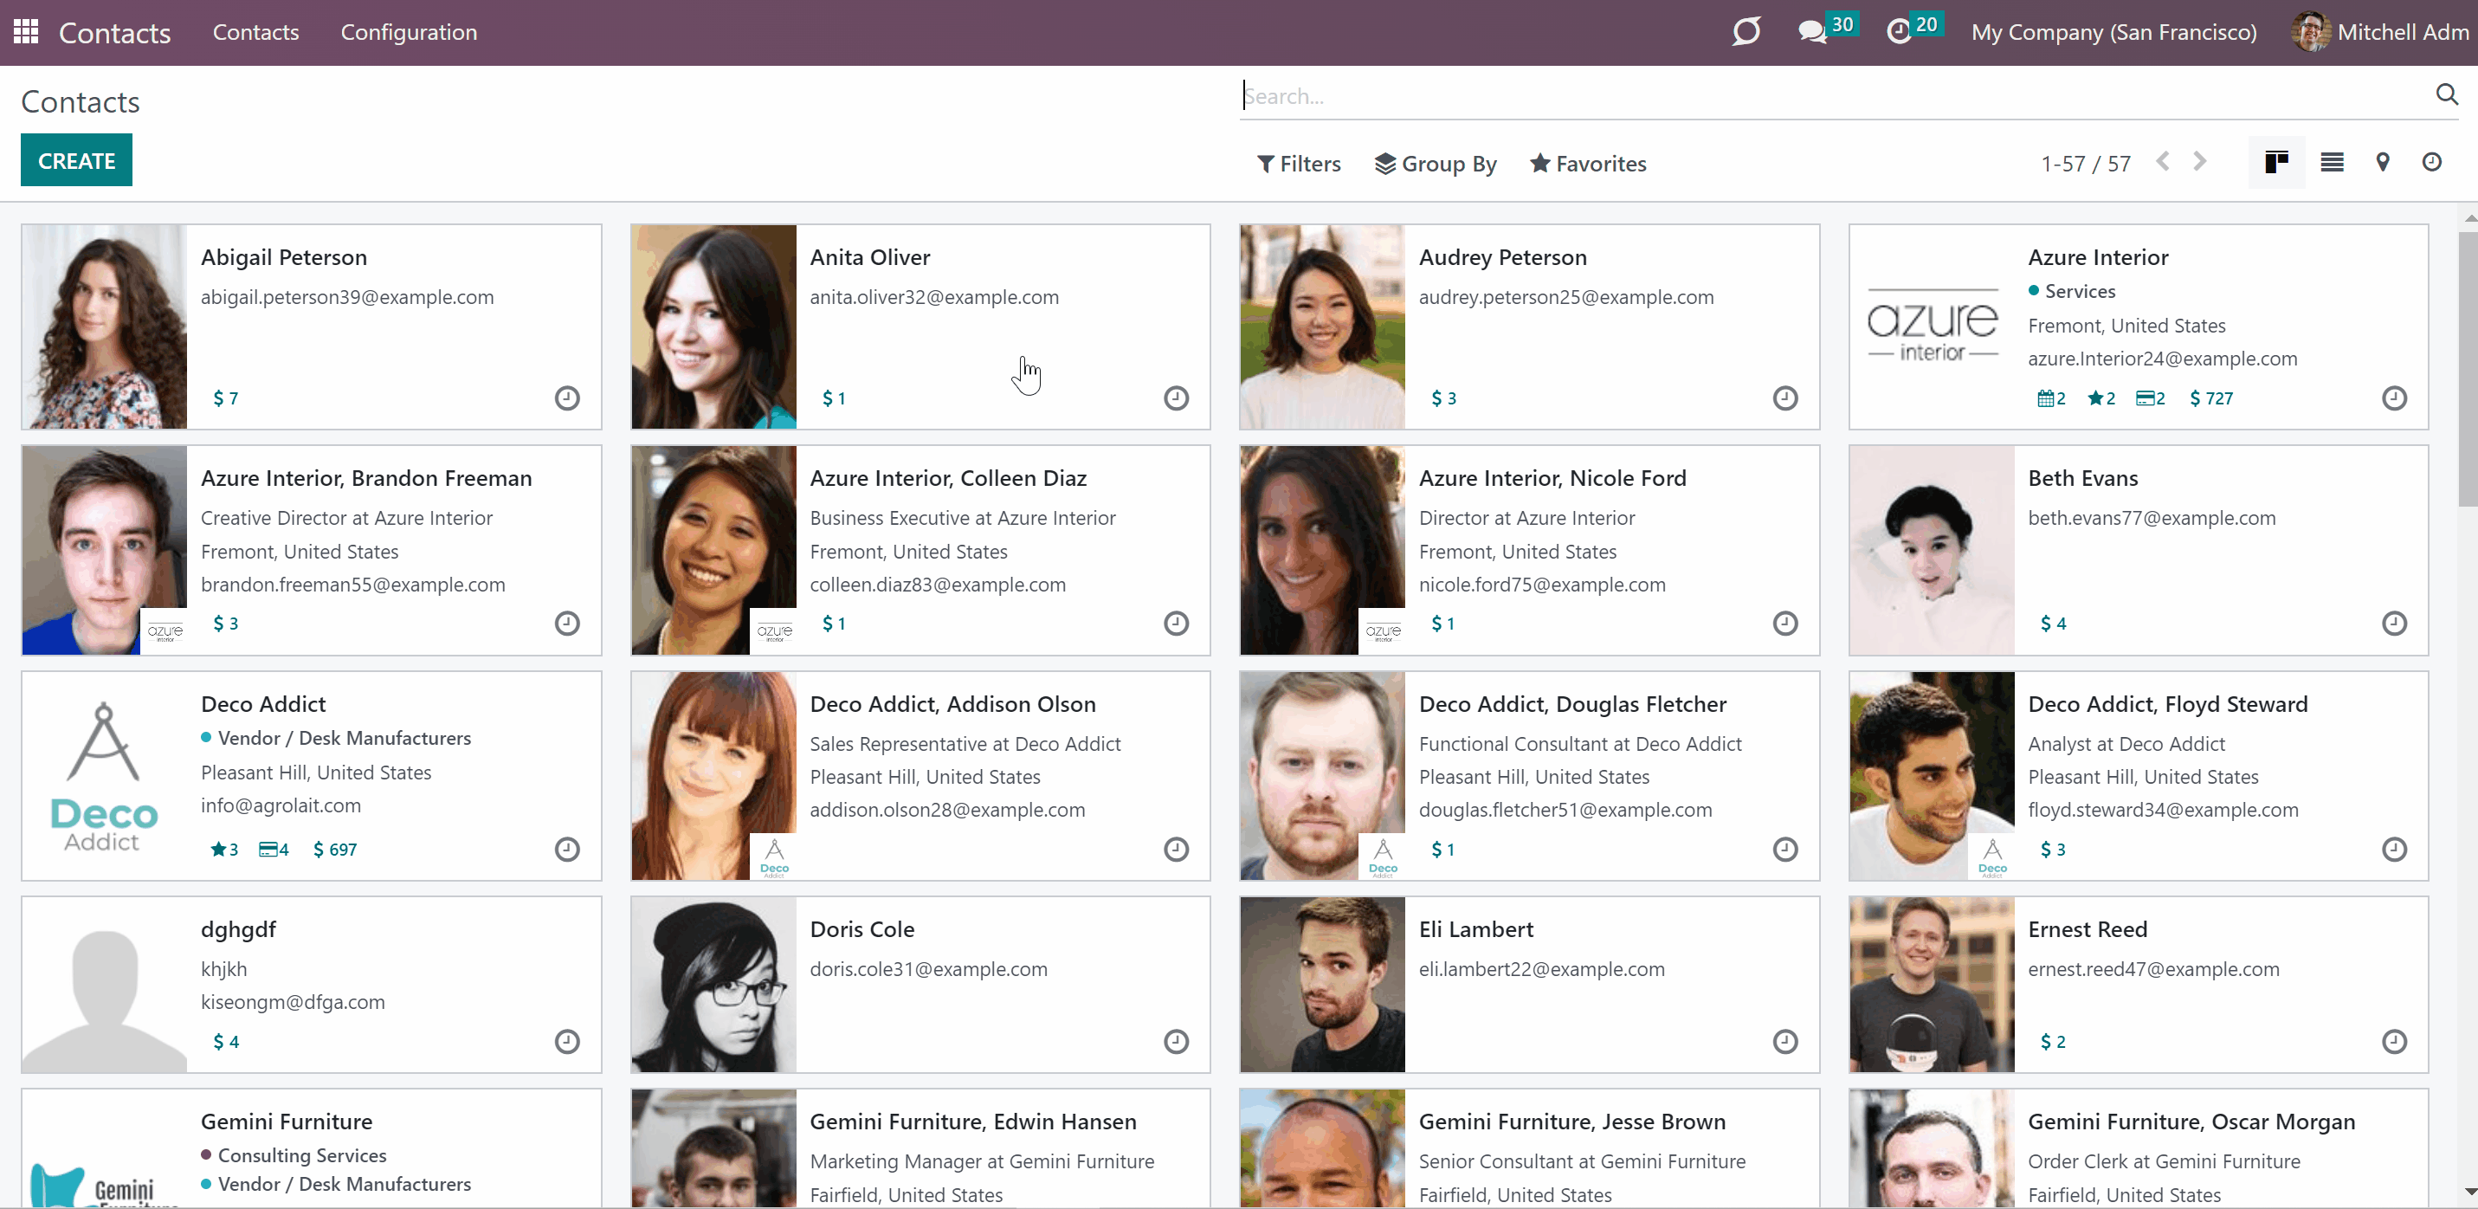Switch to Map view
The width and height of the screenshot is (2478, 1209).
tap(2383, 162)
